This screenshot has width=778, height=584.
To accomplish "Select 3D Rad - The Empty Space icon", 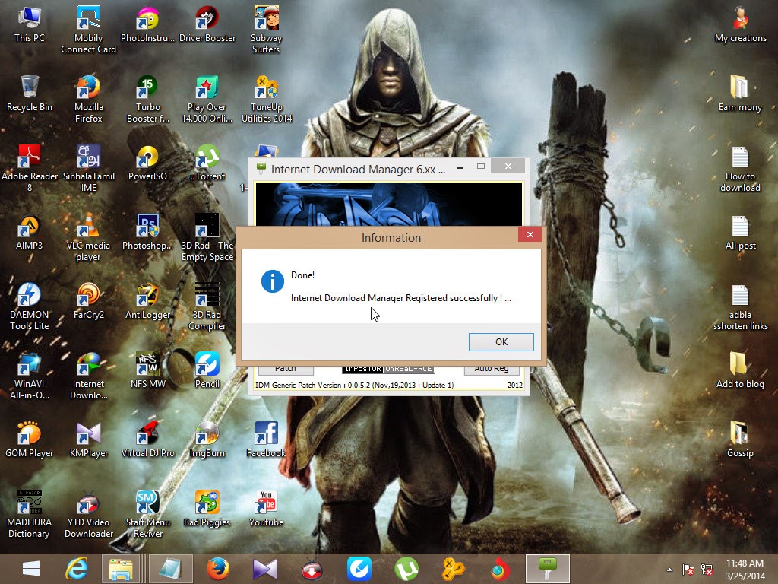I will pos(207,237).
